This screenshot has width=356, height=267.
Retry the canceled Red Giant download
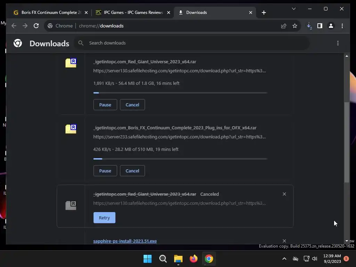point(104,218)
